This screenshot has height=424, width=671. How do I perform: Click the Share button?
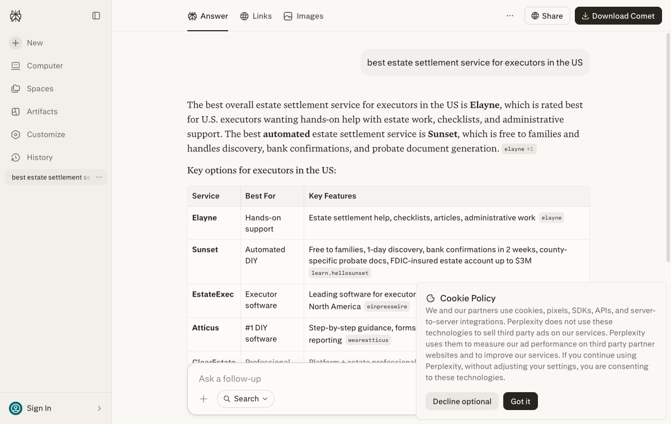[x=547, y=16]
